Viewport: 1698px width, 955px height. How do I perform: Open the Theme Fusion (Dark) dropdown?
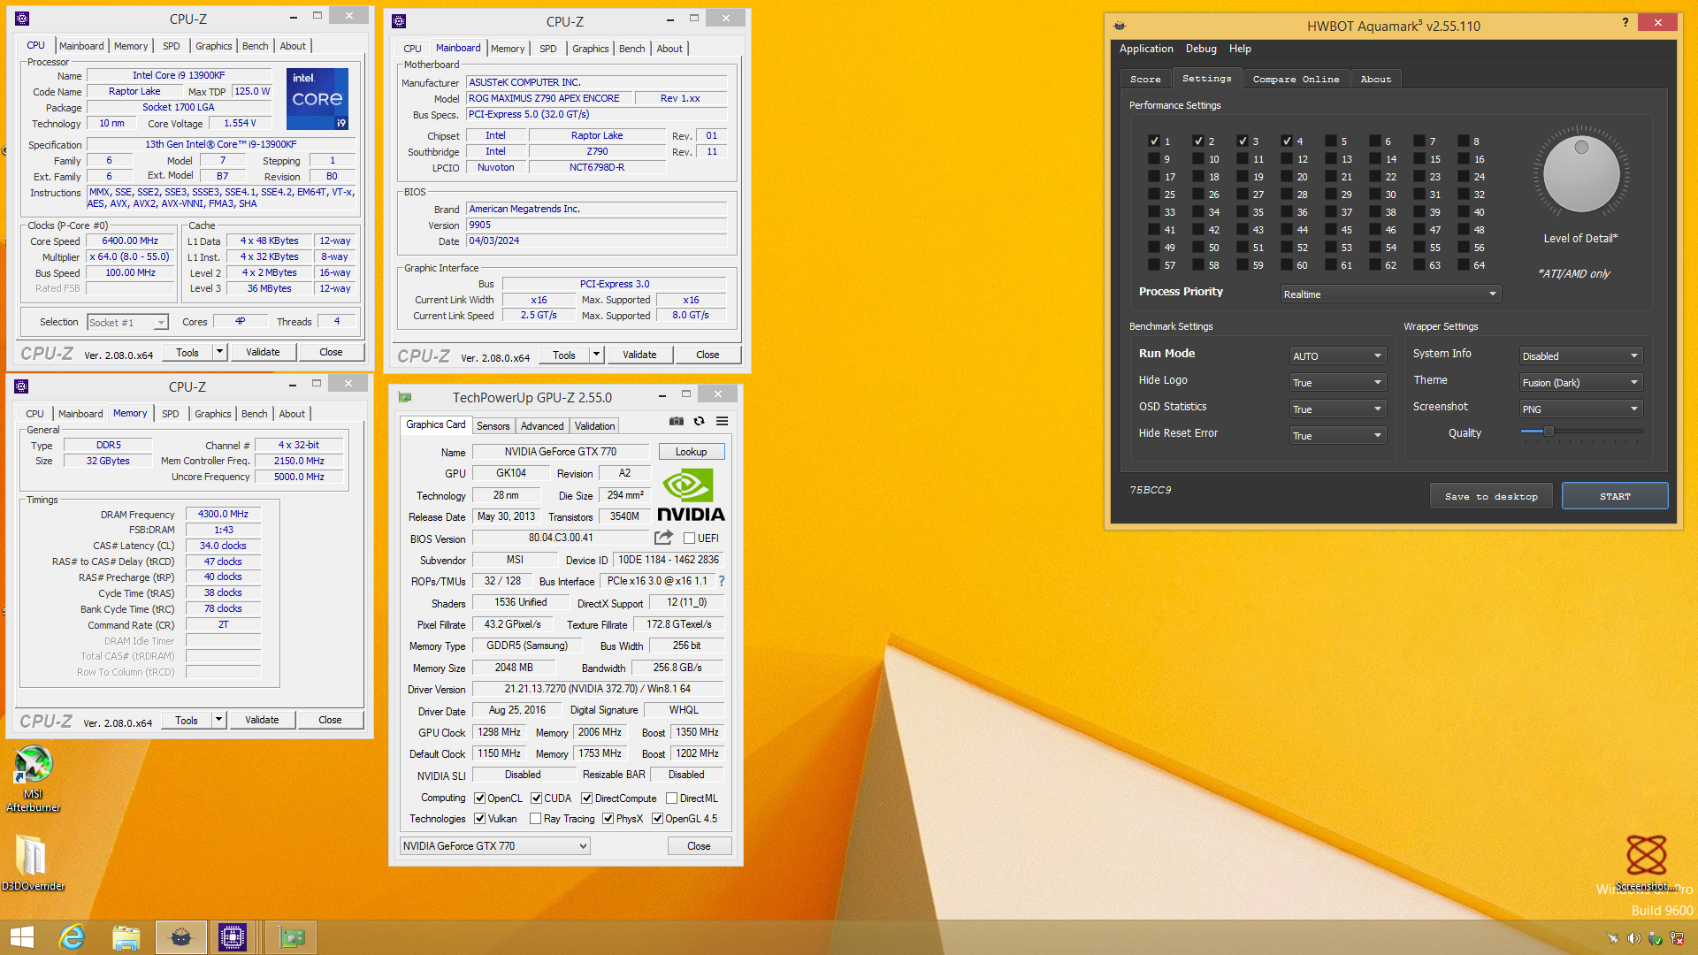coord(1580,382)
